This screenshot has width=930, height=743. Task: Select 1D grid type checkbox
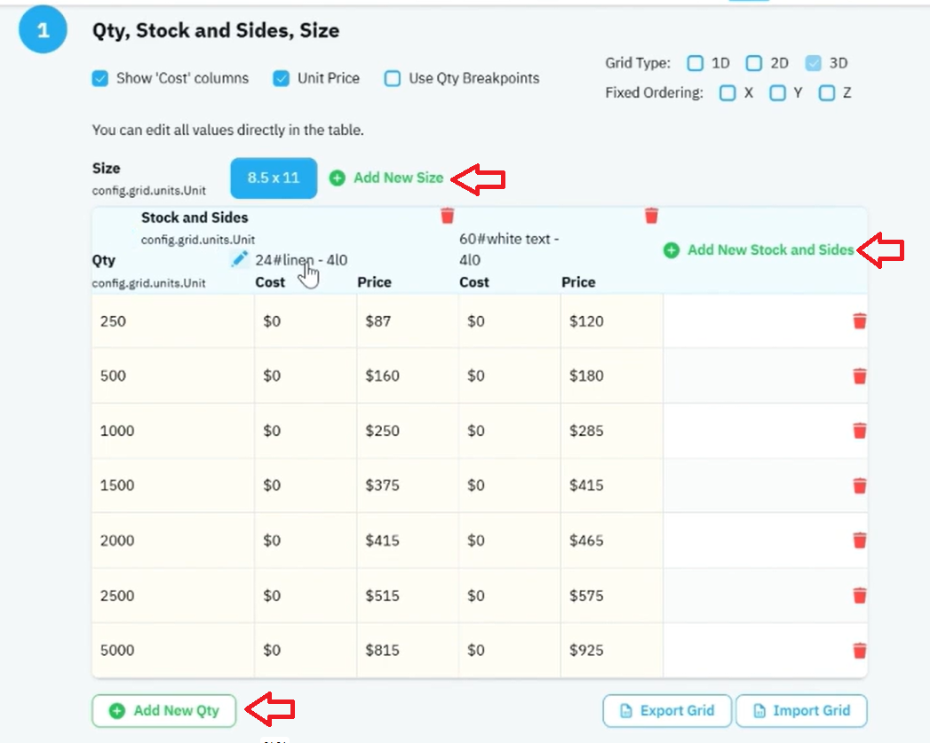[696, 63]
